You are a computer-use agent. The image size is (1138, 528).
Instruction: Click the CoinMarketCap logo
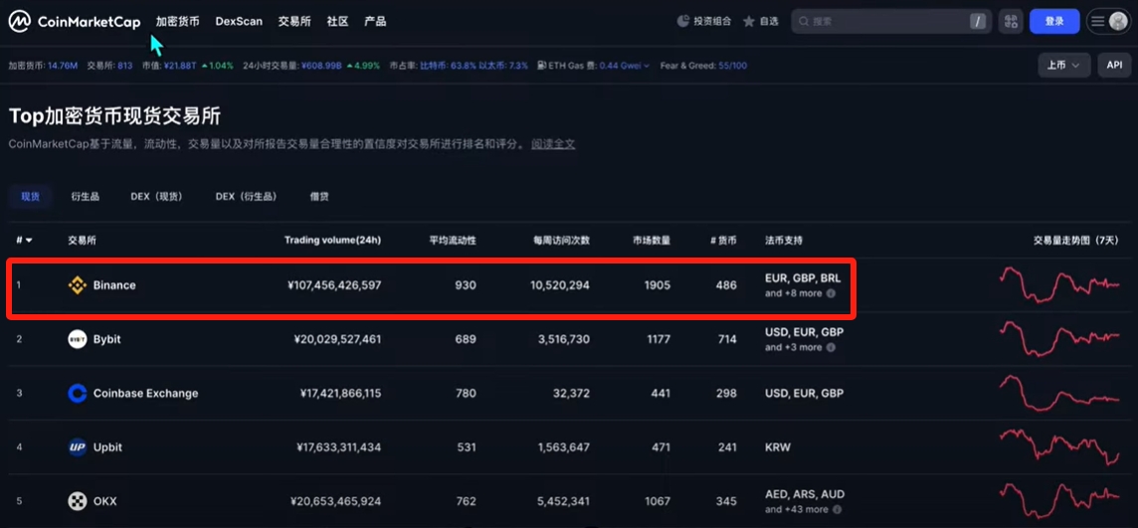point(74,22)
